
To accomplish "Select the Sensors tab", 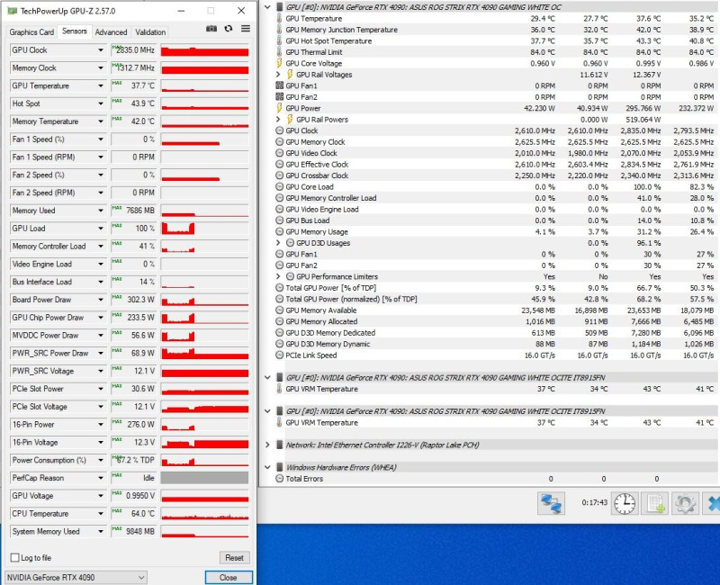I will [x=75, y=31].
